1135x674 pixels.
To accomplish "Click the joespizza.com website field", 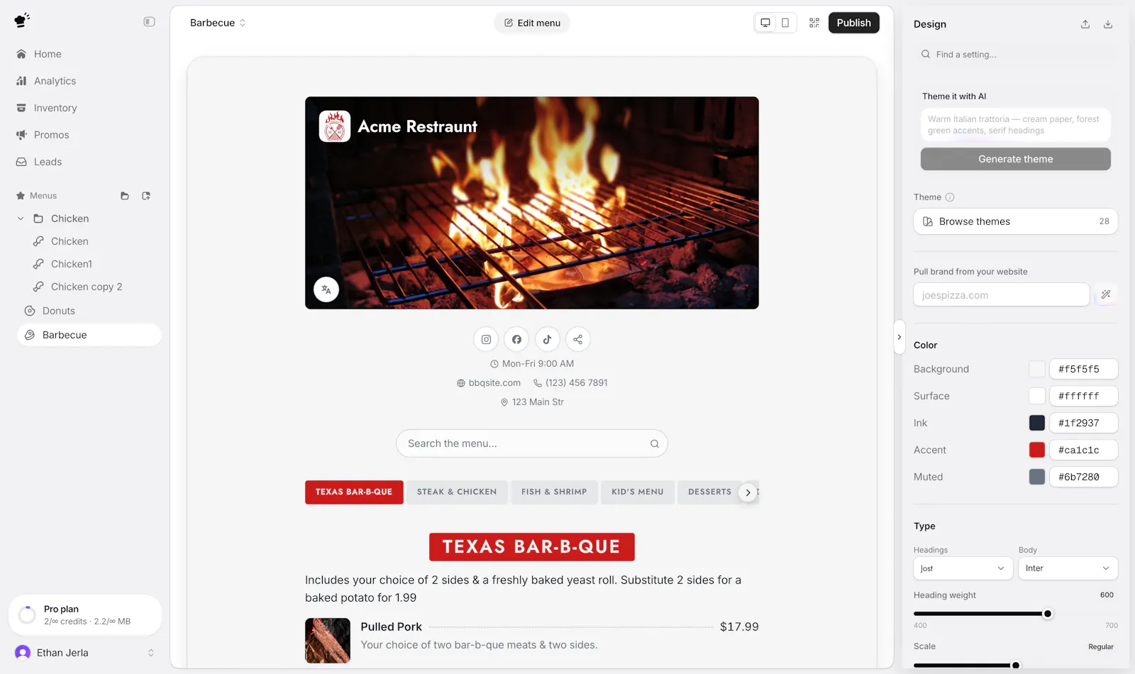I will click(x=1002, y=295).
